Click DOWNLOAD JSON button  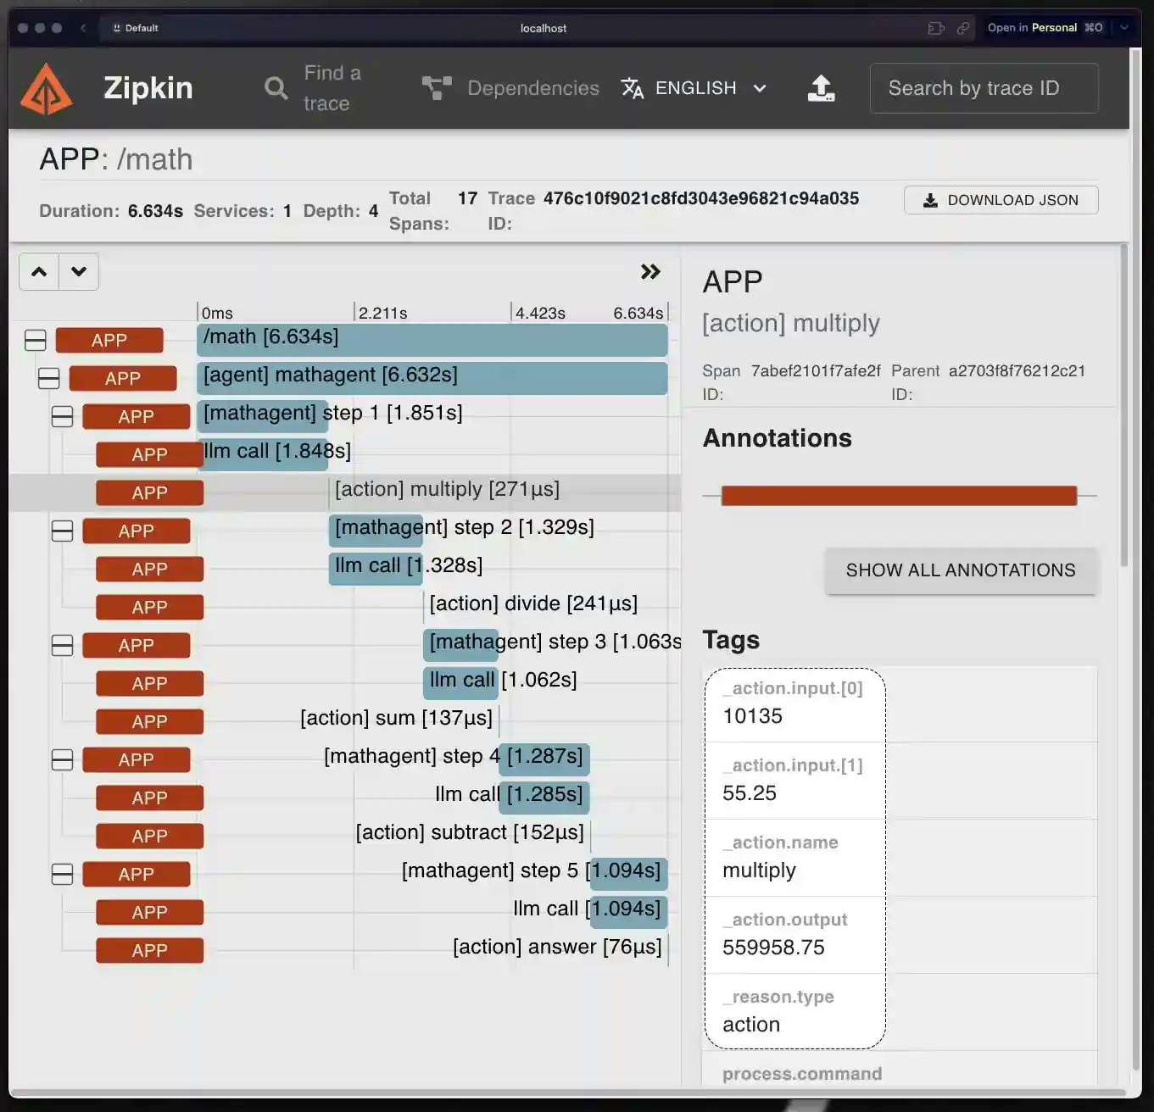click(x=1001, y=200)
